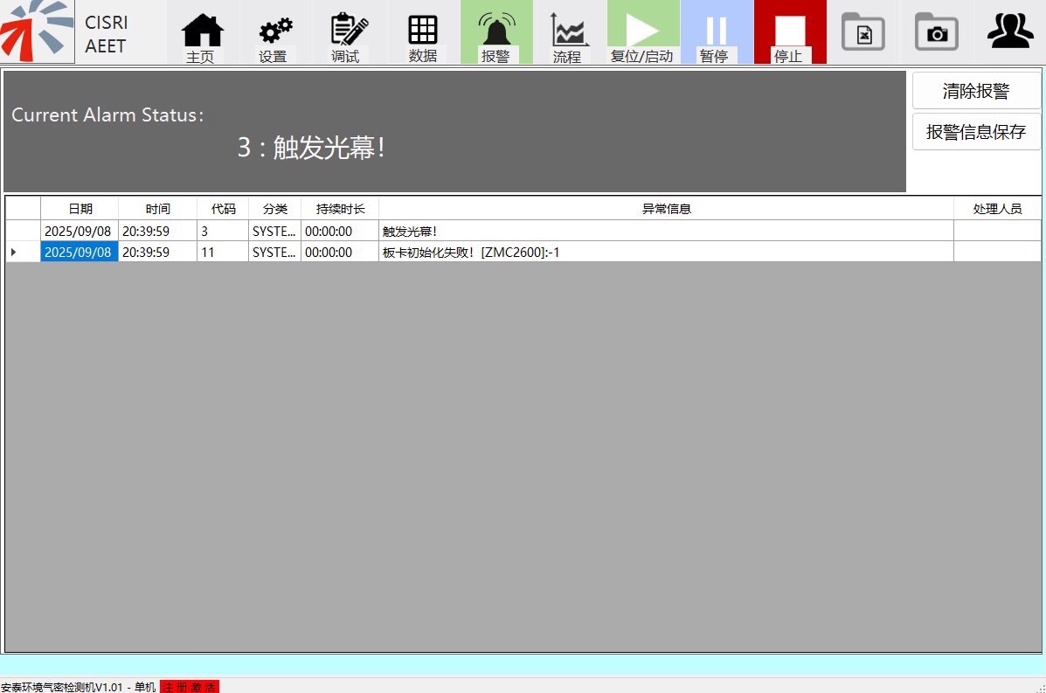Click empty 处理人员 cell of code 11 row
This screenshot has height=693, width=1046.
pyautogui.click(x=997, y=252)
